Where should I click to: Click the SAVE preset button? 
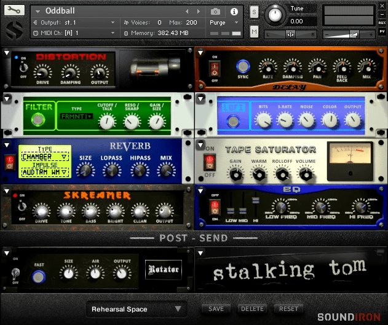pyautogui.click(x=216, y=309)
